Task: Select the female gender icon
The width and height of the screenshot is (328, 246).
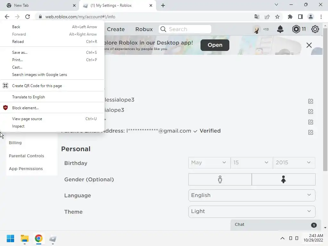Action: pos(283,179)
